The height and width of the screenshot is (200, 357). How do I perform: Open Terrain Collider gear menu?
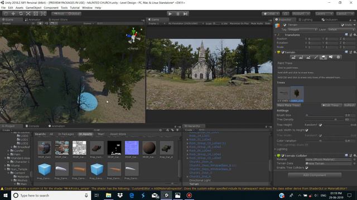click(x=355, y=156)
